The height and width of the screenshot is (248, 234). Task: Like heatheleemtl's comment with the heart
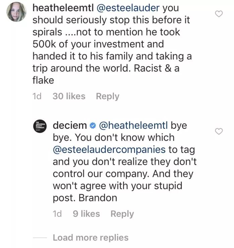219,14
